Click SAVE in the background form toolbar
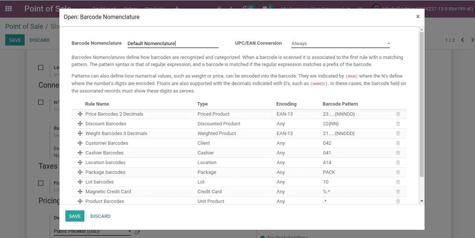The image size is (475, 238). [x=15, y=40]
